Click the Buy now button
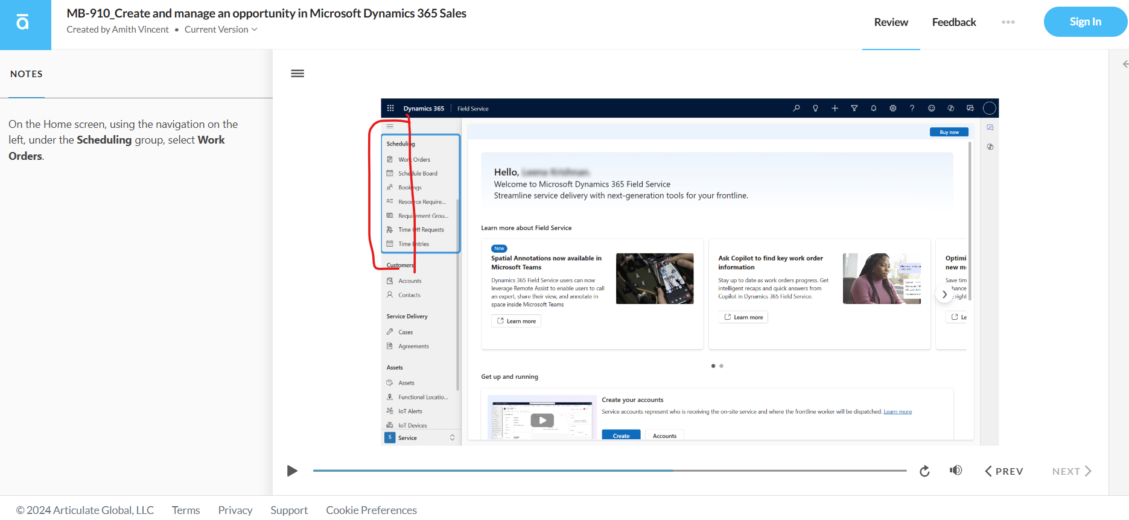Viewport: 1129px width, 520px height. click(x=949, y=132)
